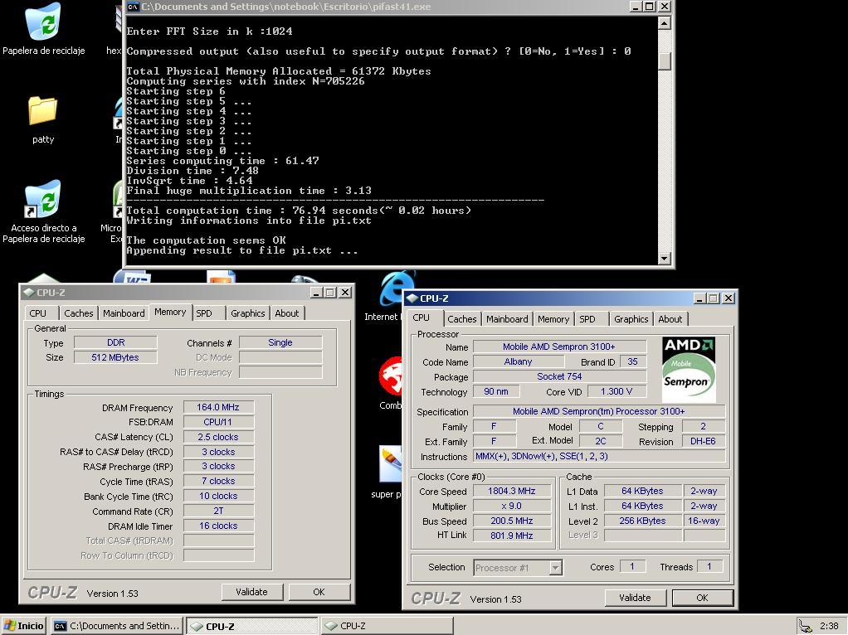Click the Code Name Albany field
The image size is (848, 635).
click(x=518, y=361)
